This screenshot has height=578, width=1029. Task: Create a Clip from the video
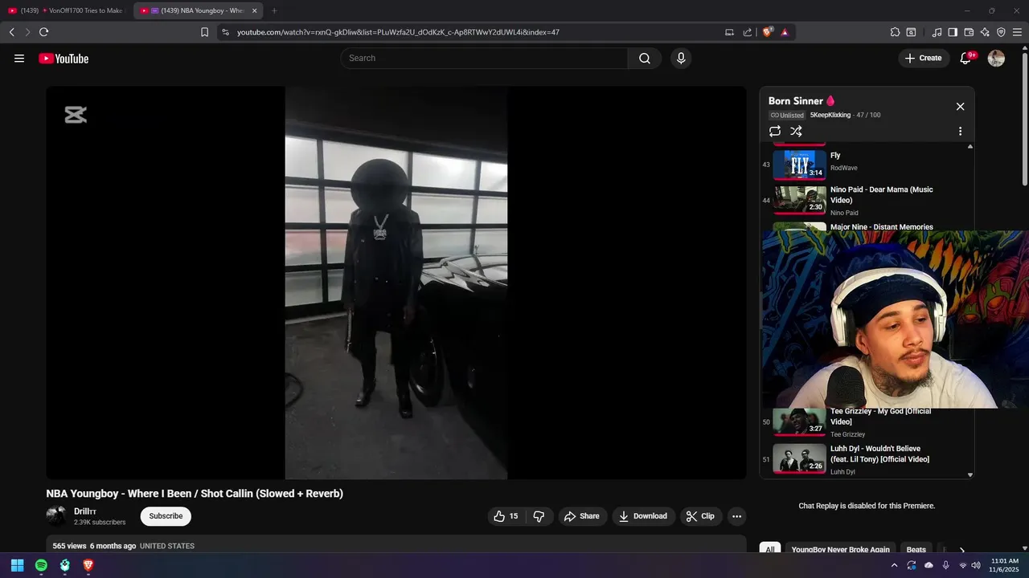tap(700, 516)
